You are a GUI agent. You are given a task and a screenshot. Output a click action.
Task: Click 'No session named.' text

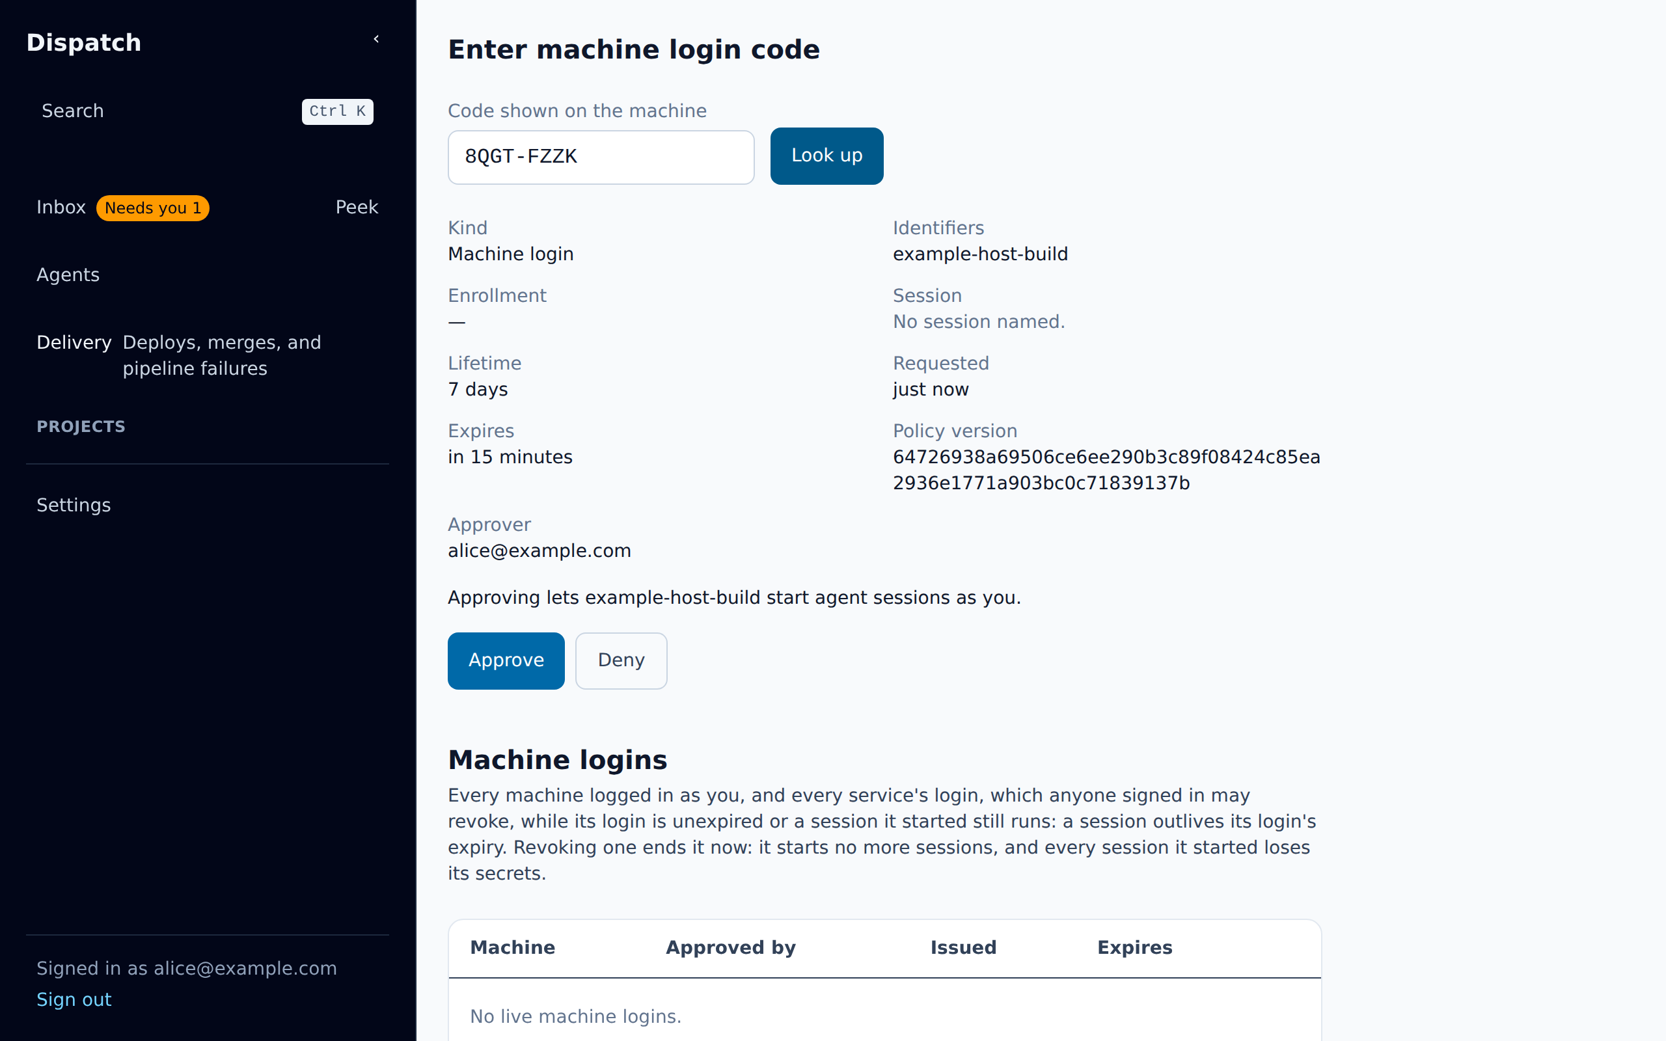(978, 321)
